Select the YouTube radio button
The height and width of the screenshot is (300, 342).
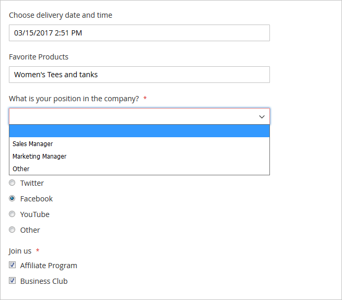(12, 214)
